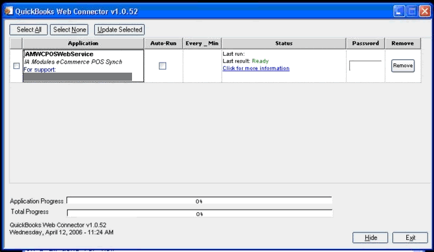Click the Every Min cell for AMWCPOSWebService

(202, 66)
